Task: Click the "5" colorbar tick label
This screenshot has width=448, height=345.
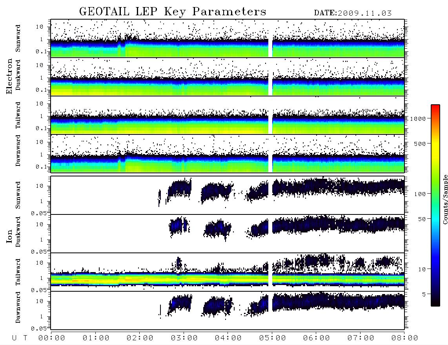Action: coord(424,294)
